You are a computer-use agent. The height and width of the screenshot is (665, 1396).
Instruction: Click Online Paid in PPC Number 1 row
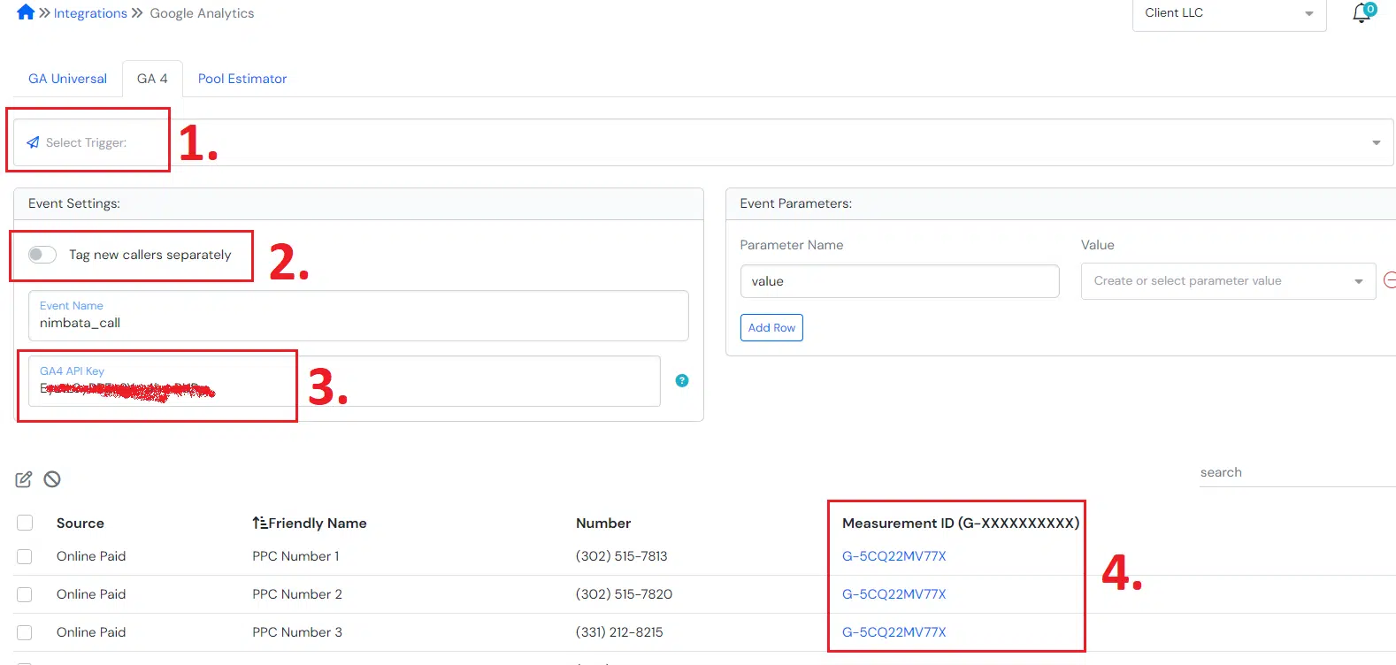point(91,556)
